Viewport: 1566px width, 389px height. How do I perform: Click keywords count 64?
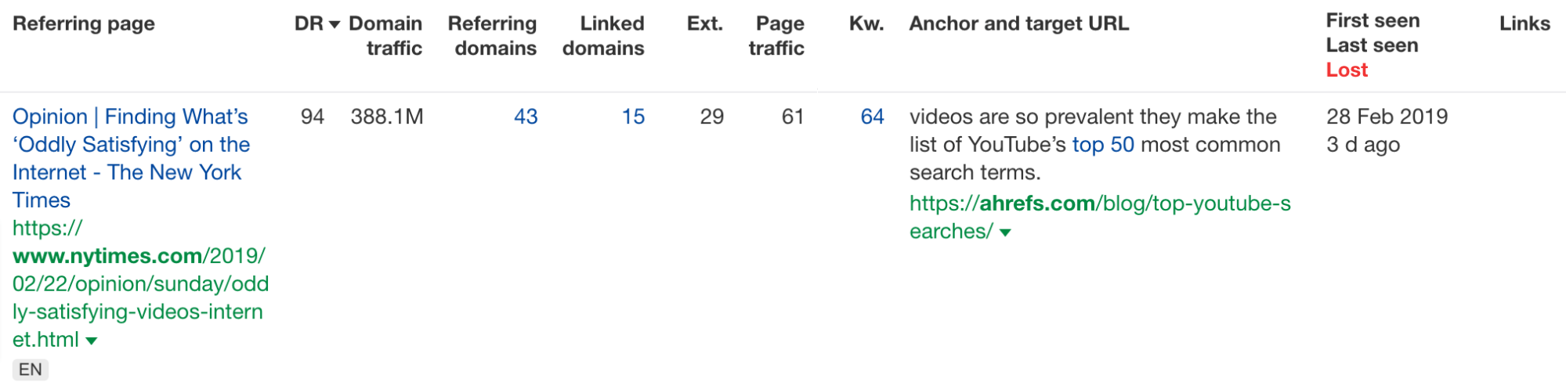pos(872,117)
